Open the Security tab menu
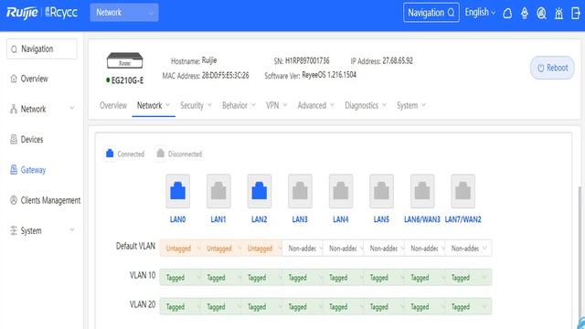585x329 pixels. tap(196, 106)
